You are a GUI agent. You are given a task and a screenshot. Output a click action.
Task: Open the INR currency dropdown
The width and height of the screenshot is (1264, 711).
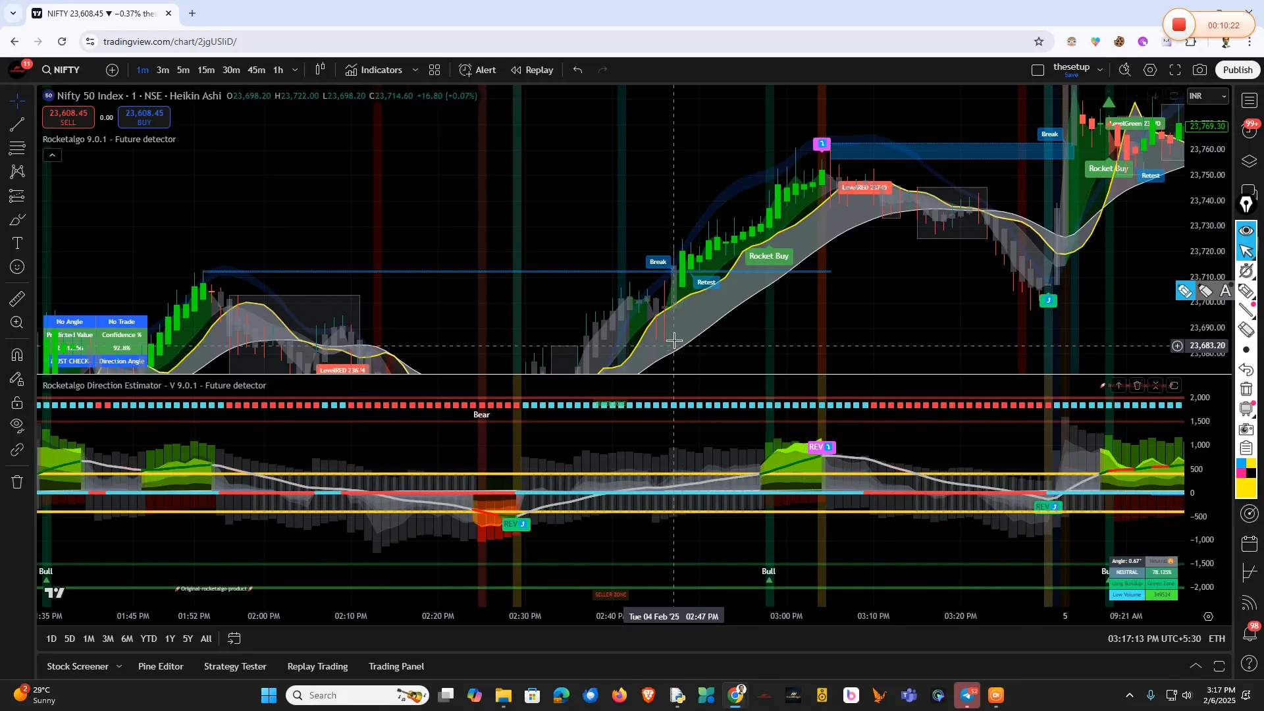[x=1207, y=96]
